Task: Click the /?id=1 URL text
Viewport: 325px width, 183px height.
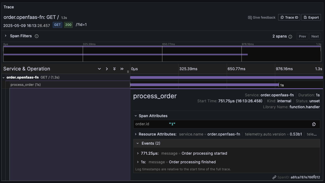Action: point(81,25)
